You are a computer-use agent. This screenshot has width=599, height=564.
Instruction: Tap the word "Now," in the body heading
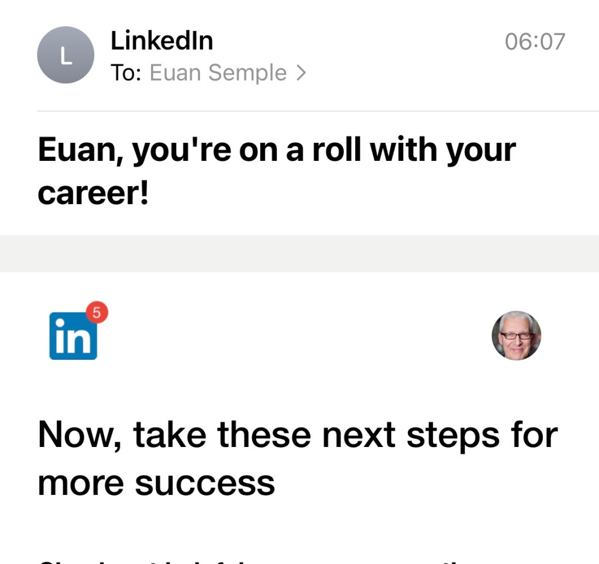tap(80, 436)
